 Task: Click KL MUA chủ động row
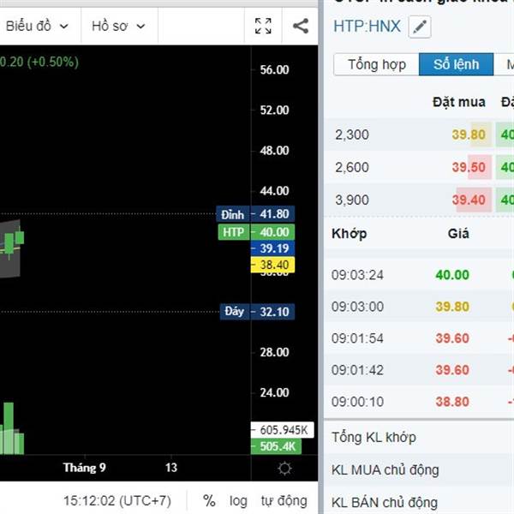[x=419, y=469]
